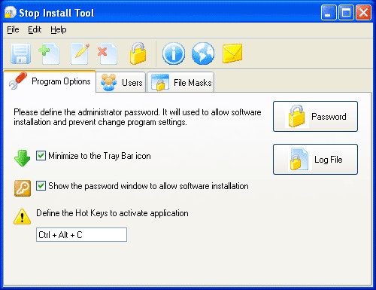Click the Ctrl + Alt + C hotkey field
Screen dimensions: 376x290
[81, 235]
